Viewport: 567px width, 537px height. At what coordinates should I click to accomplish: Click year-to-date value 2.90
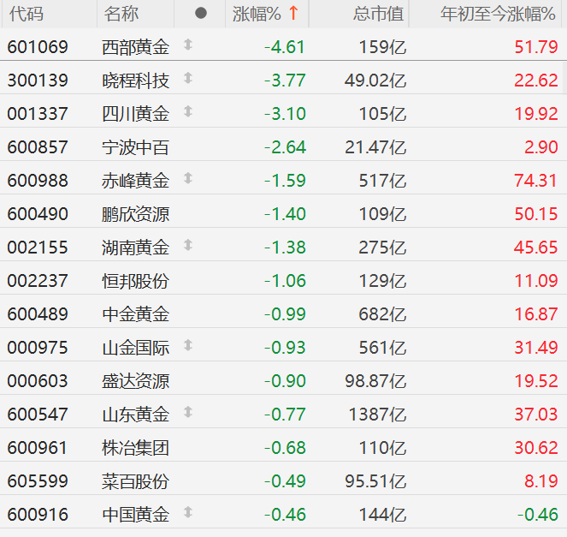pyautogui.click(x=541, y=147)
